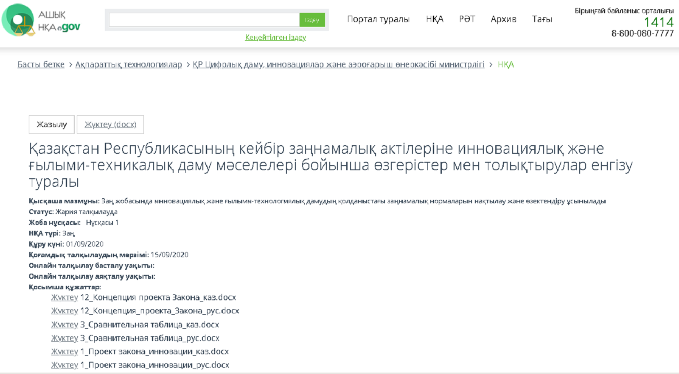
Task: Open the Ақпараттық технологиялар breadcrumb link
Action: point(129,64)
